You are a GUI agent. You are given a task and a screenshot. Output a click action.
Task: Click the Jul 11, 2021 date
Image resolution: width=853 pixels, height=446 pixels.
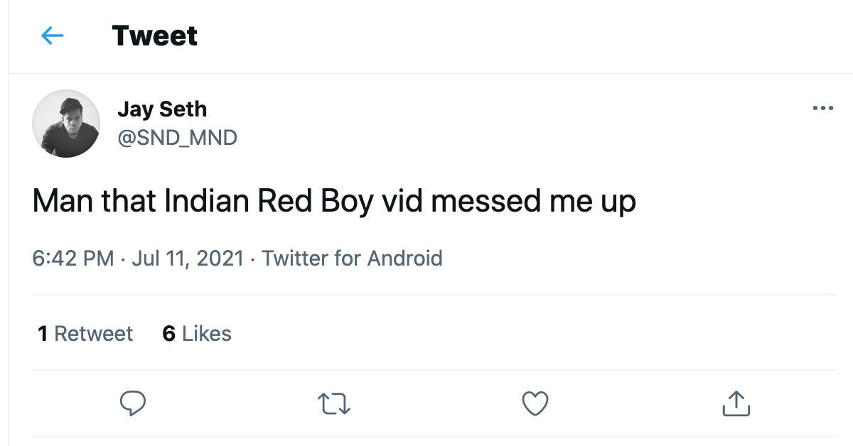[x=188, y=258]
